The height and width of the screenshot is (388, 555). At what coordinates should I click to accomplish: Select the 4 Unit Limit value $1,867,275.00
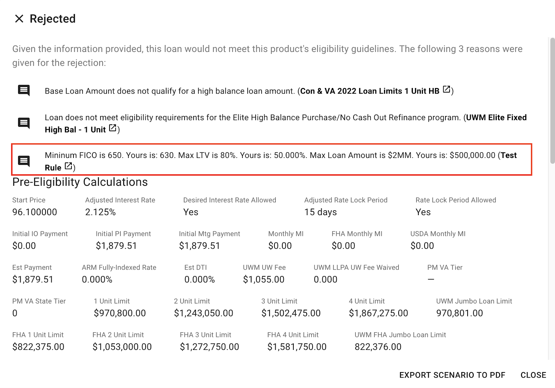378,313
